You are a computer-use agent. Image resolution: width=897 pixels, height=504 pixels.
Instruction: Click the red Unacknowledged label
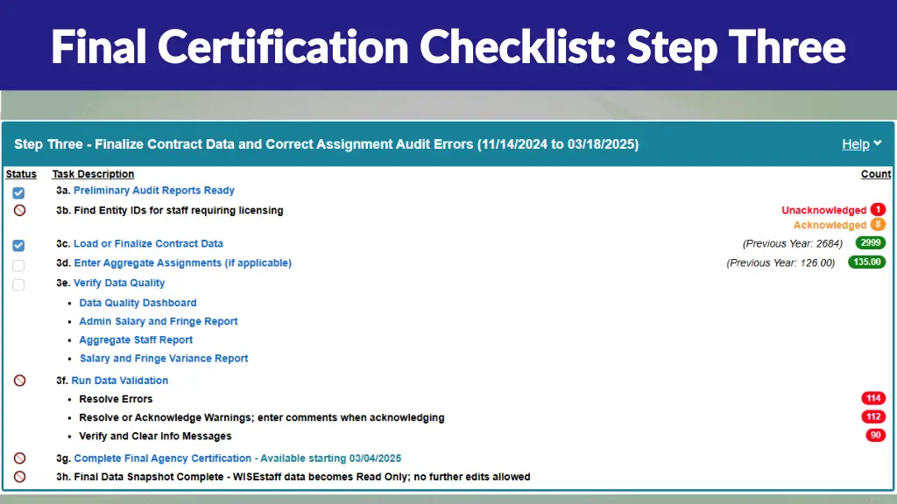point(823,210)
